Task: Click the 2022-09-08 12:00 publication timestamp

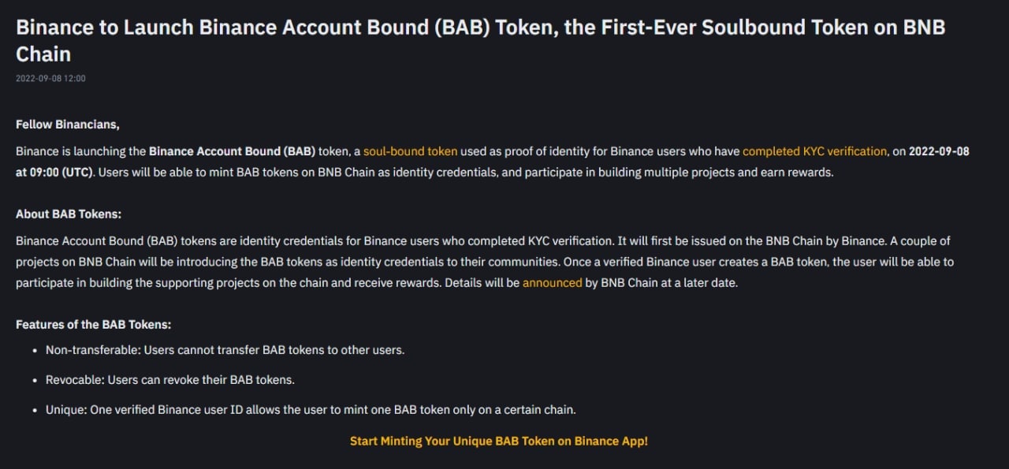Action: click(50, 79)
